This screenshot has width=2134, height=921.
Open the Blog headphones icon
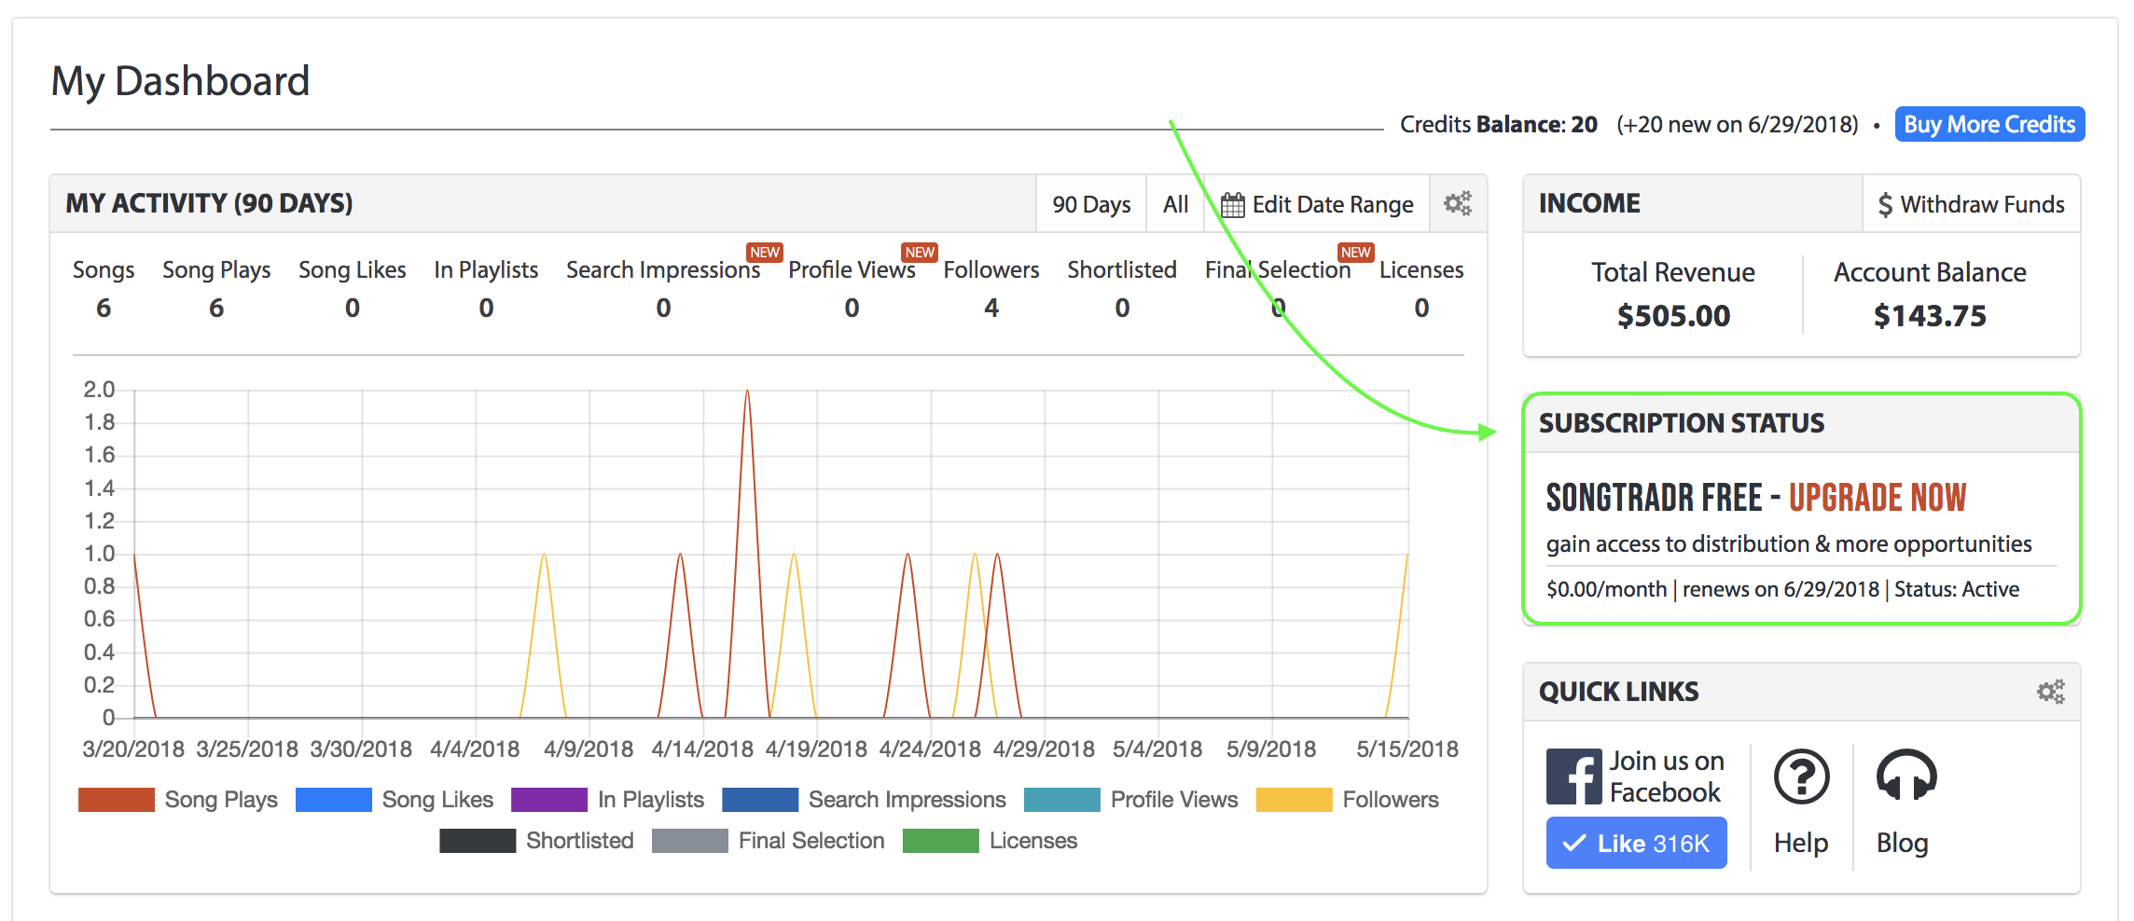click(x=1906, y=776)
